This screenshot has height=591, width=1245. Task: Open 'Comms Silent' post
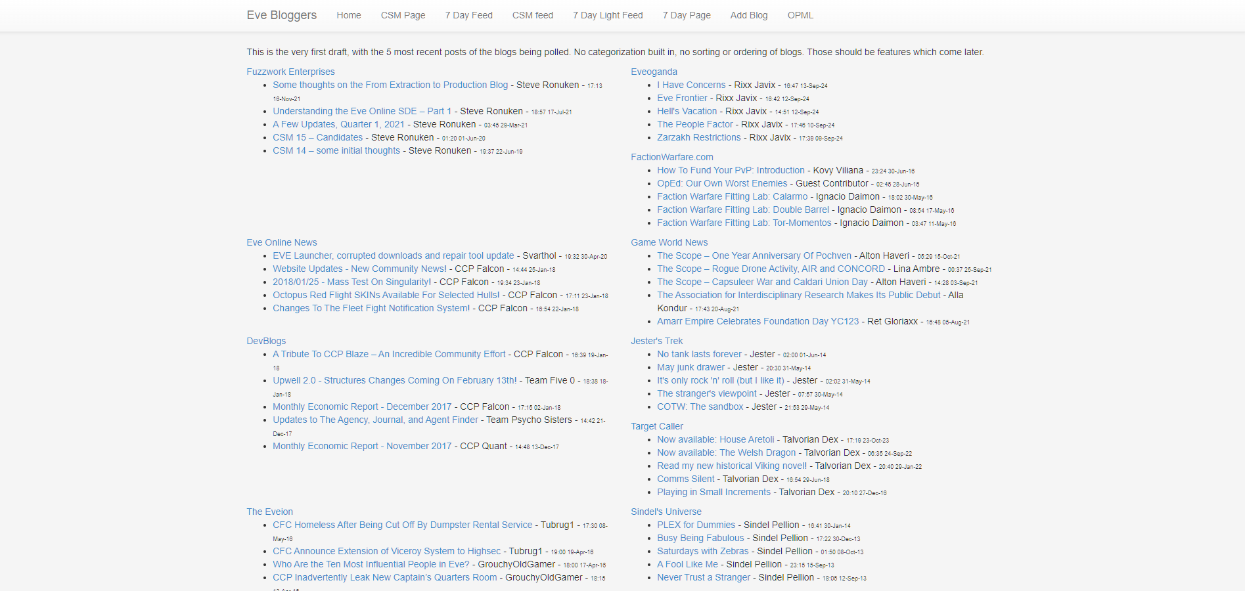[685, 479]
